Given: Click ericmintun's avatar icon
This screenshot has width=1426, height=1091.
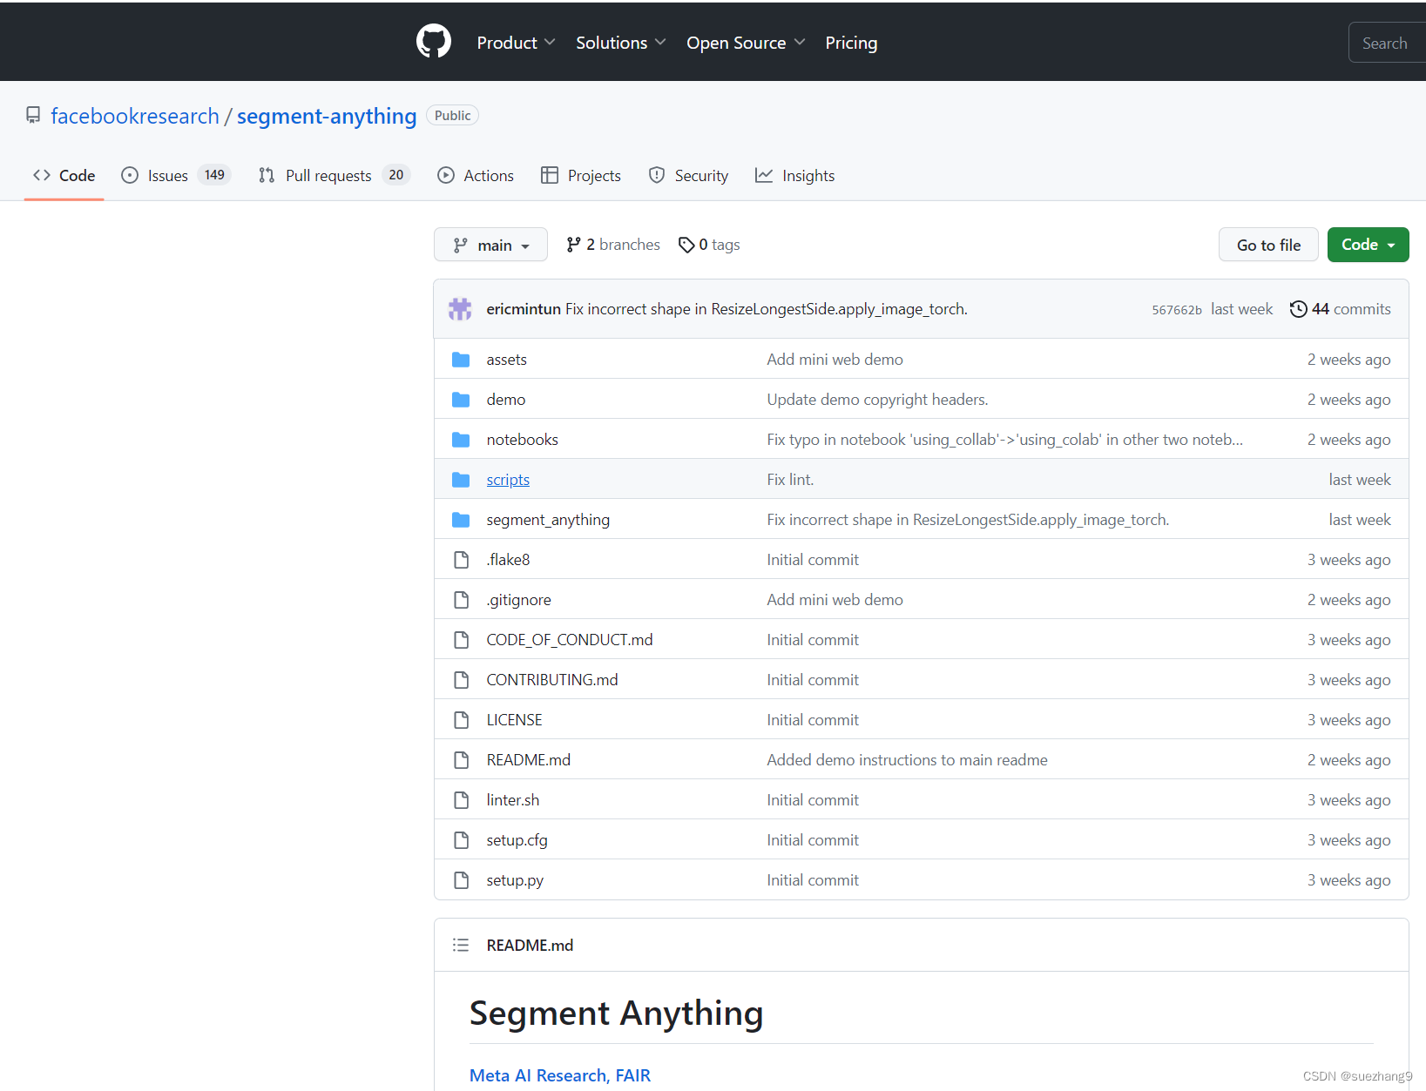Looking at the screenshot, I should click(x=460, y=309).
